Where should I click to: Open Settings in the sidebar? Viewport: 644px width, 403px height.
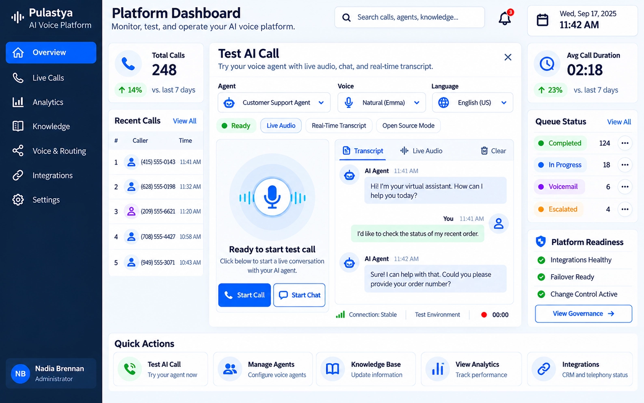click(x=51, y=199)
